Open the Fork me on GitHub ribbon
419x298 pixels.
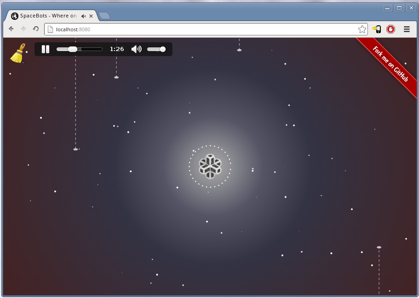(390, 64)
